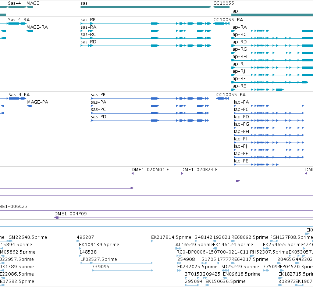Click lap-PE protein label
Viewport: 313px width, 287px height.
(241, 161)
